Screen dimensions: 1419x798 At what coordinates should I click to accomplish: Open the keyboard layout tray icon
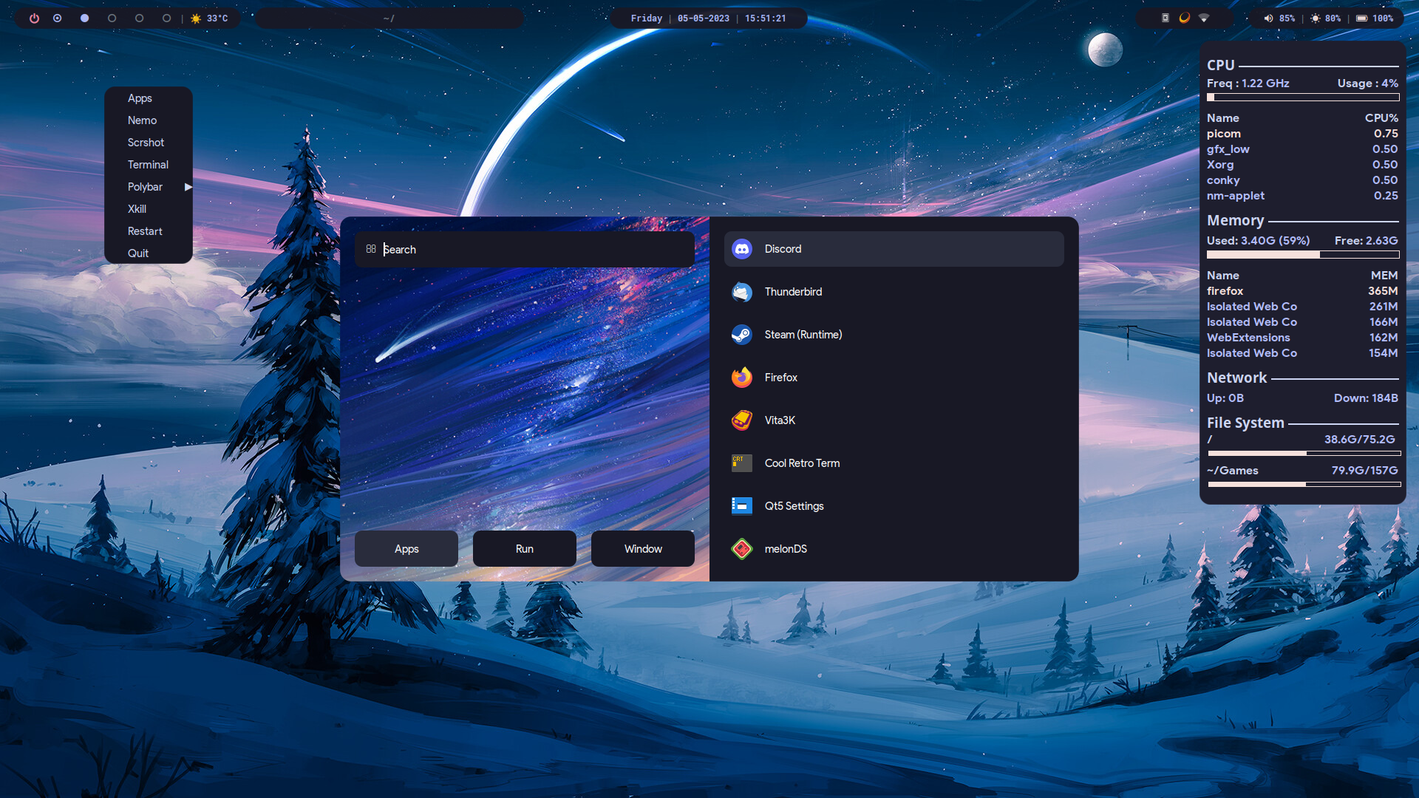[1166, 18]
